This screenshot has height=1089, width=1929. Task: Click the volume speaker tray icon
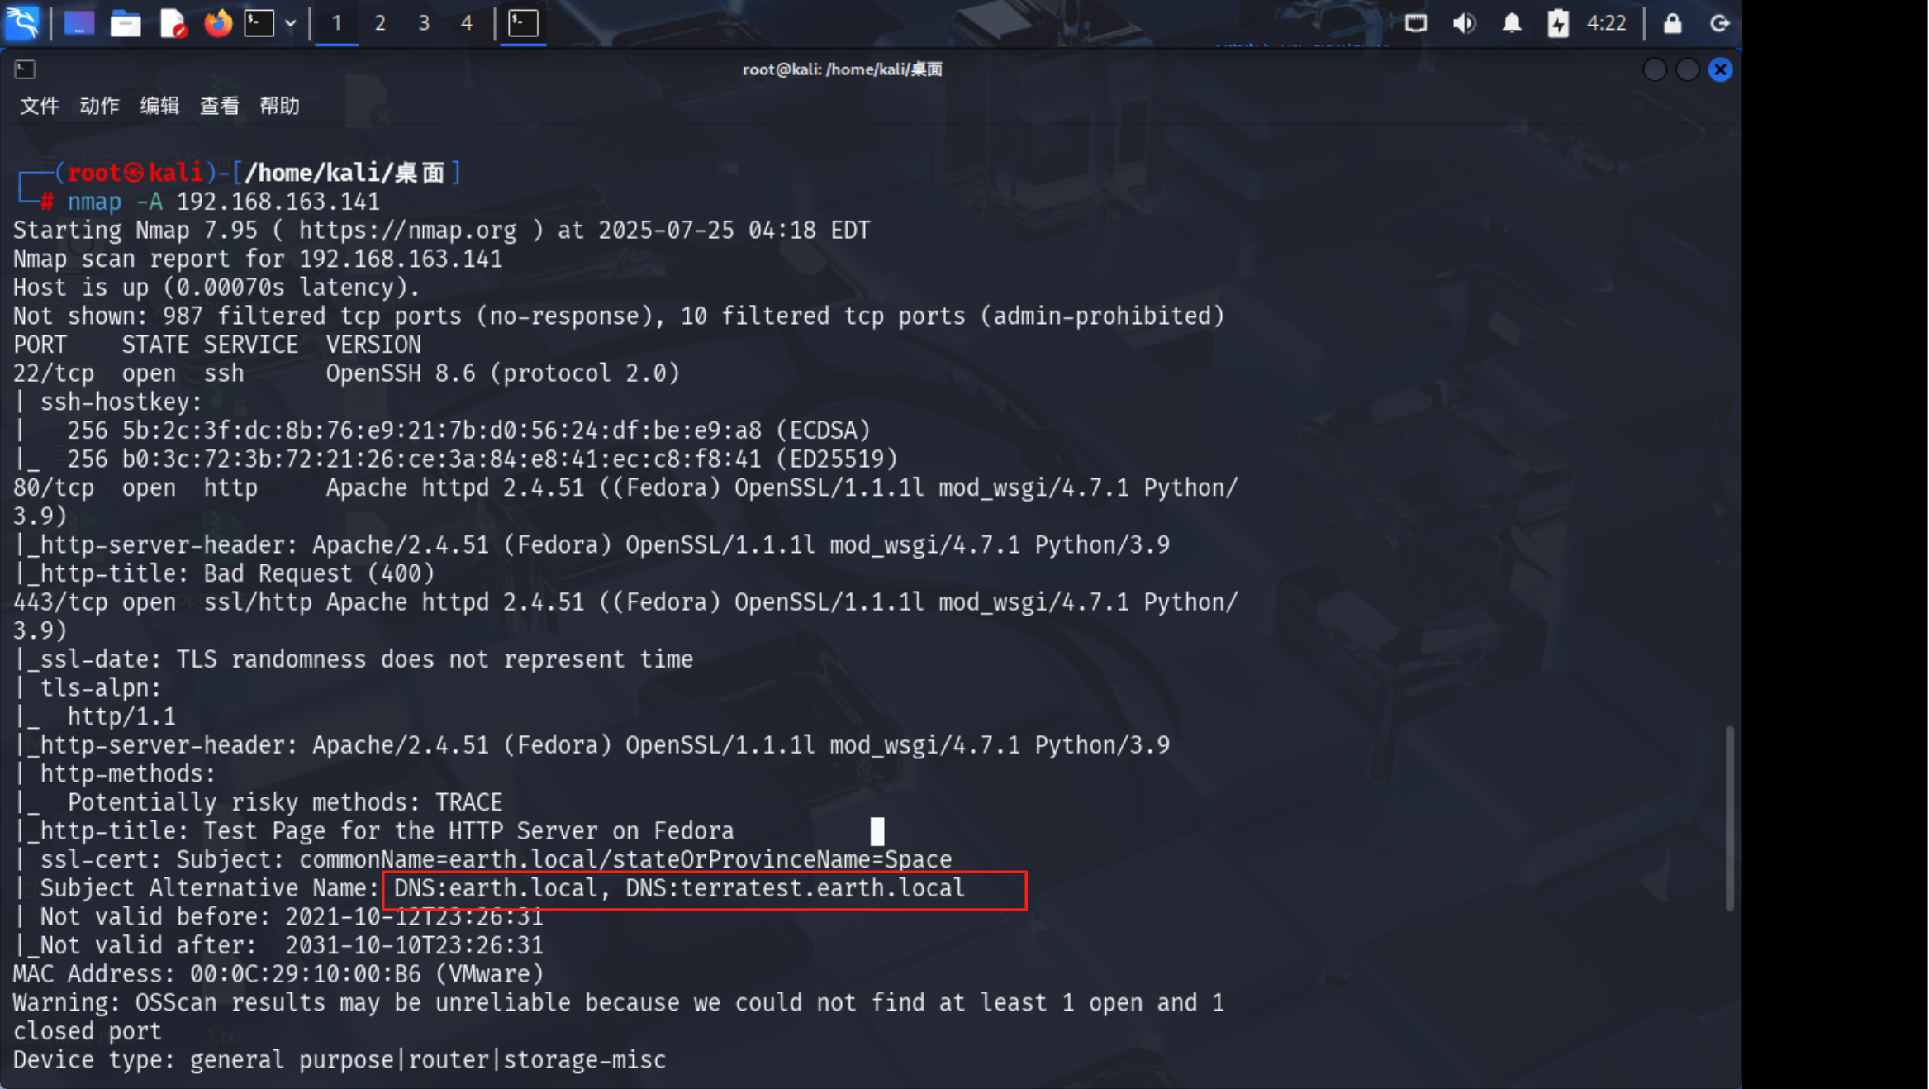click(x=1463, y=23)
